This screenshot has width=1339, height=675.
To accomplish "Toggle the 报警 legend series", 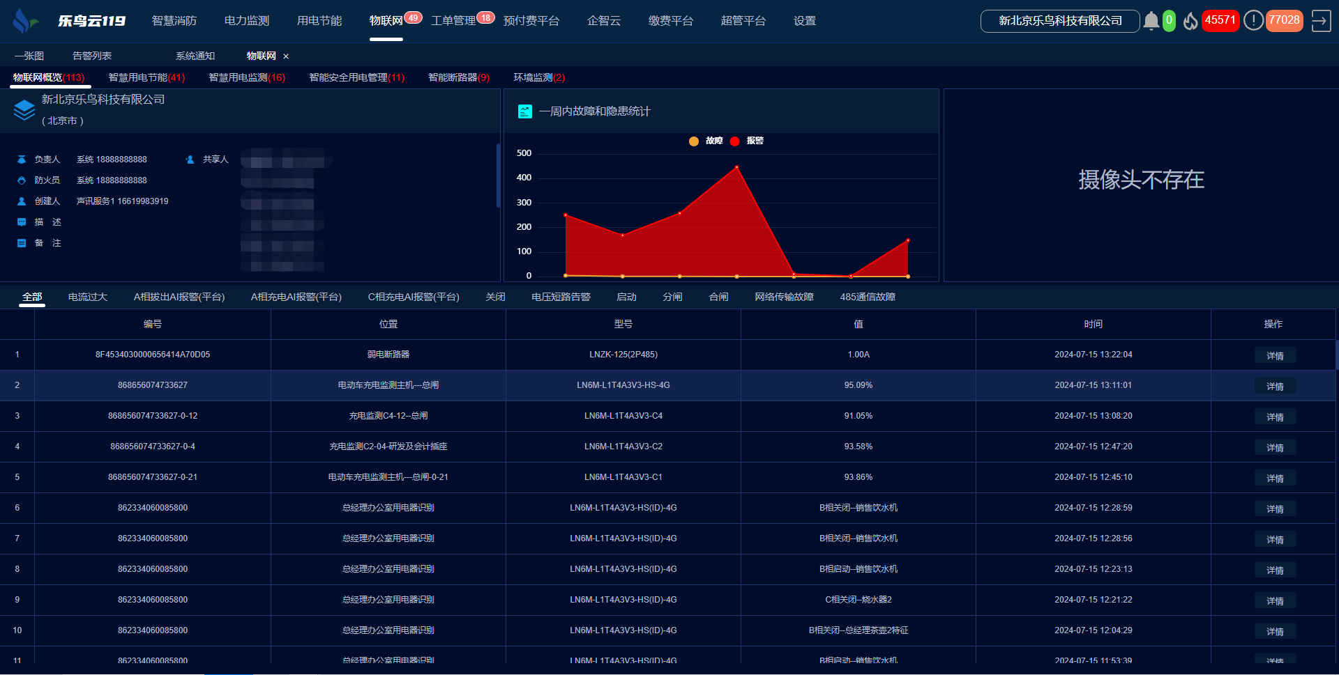I will click(x=747, y=141).
